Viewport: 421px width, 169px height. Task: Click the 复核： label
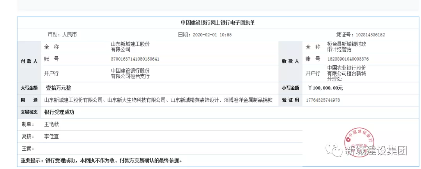[x=28, y=136]
